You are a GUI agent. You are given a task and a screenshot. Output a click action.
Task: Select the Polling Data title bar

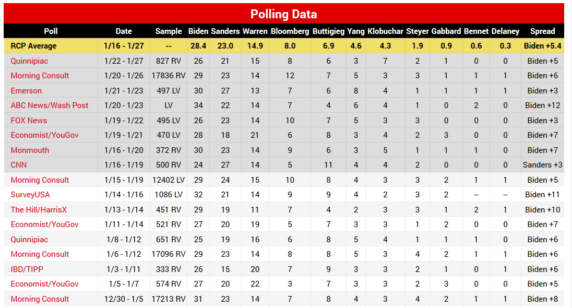coord(284,14)
